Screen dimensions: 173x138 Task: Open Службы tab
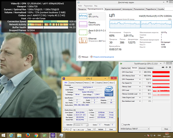161,9
